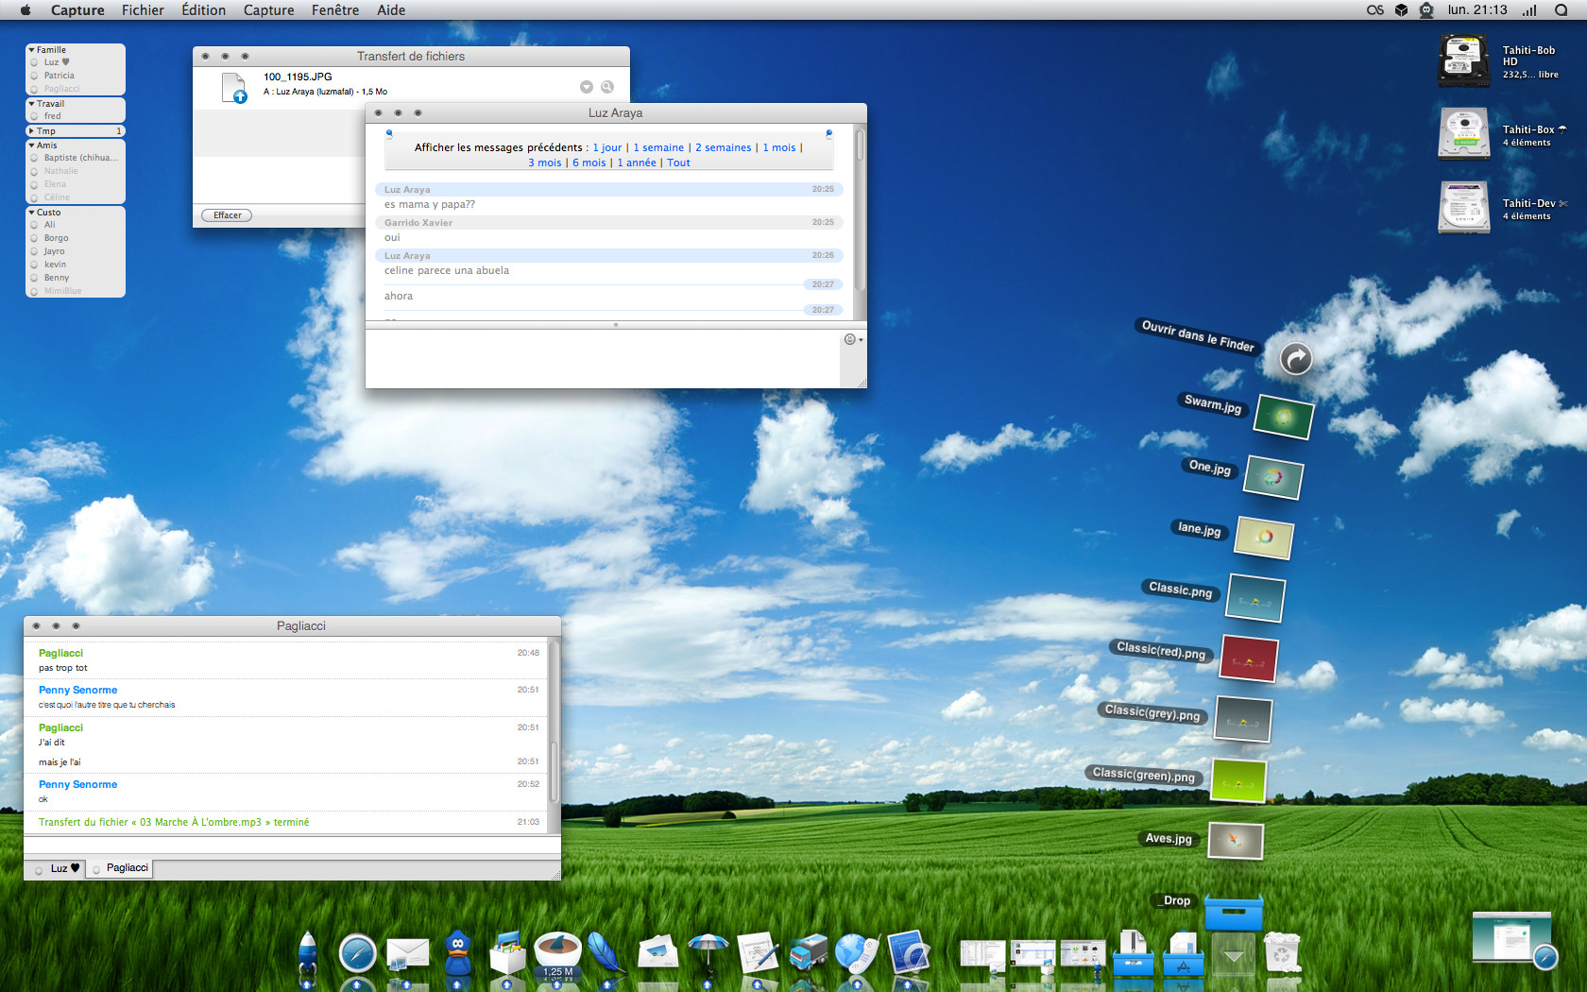Expand the Tmp contact group
1587x992 pixels.
31,131
